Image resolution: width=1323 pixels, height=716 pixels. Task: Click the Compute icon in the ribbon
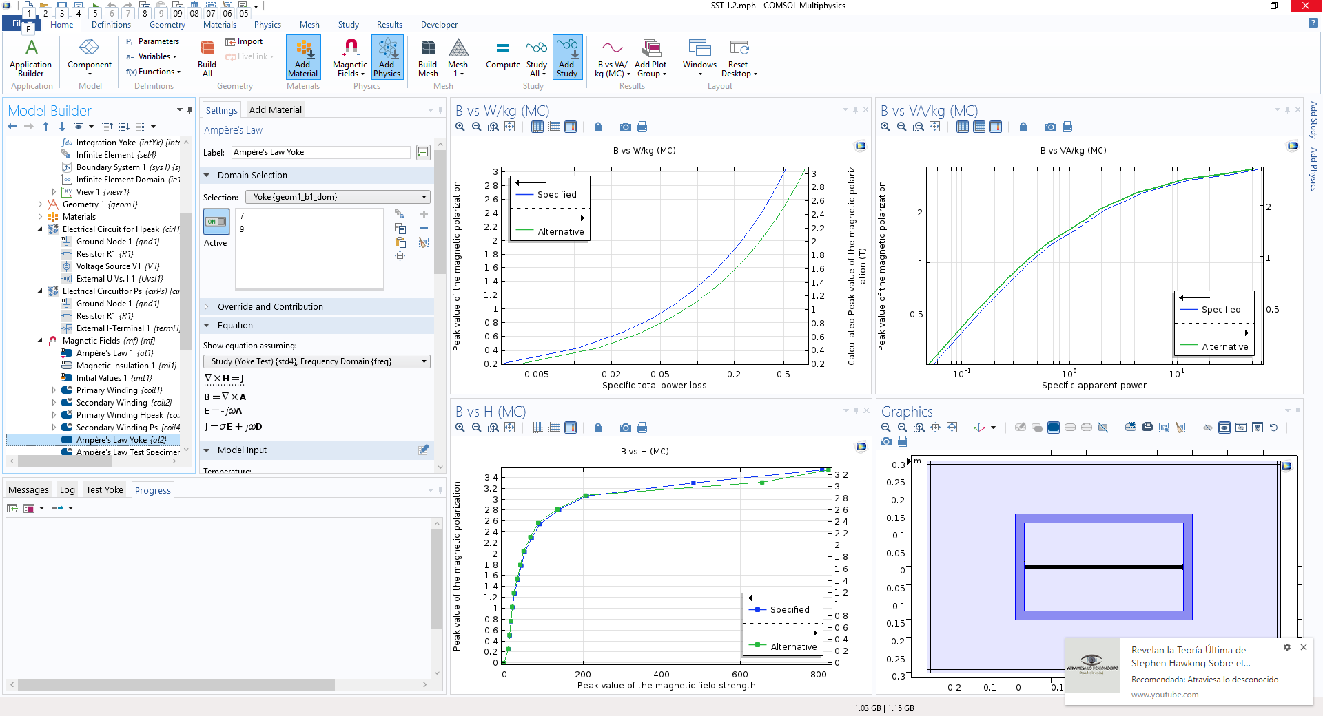tap(502, 57)
